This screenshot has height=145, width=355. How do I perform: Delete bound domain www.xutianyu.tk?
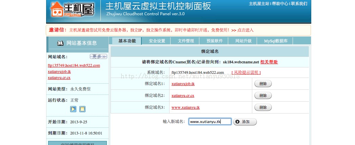click(x=263, y=107)
